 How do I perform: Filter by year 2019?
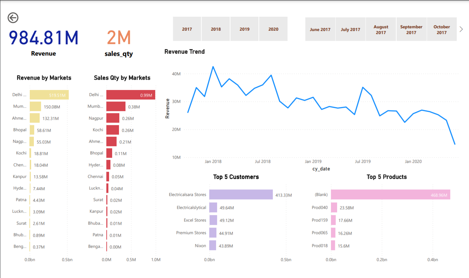[x=244, y=29]
